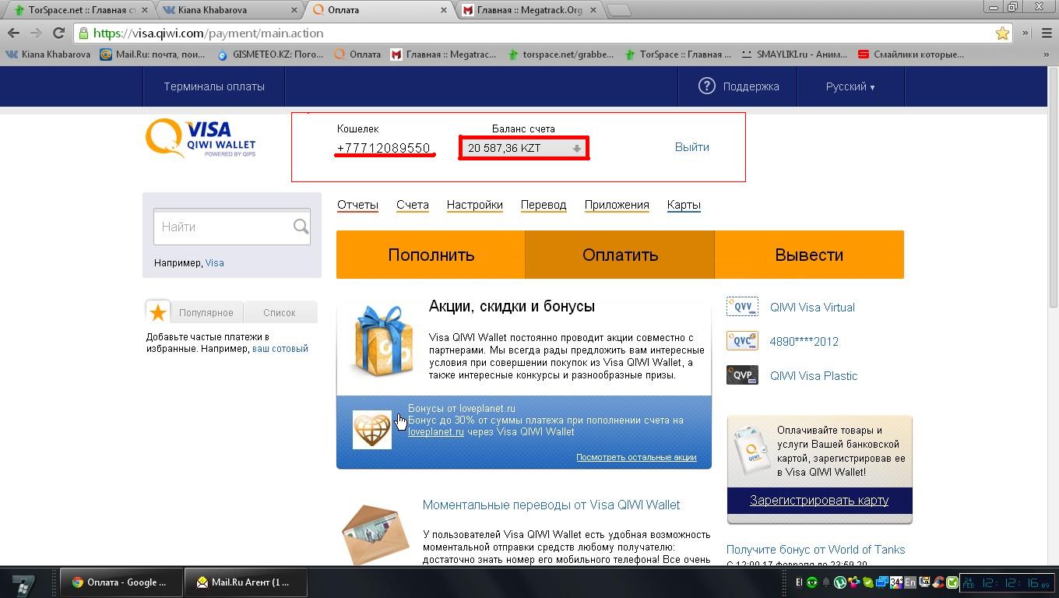Click the Вывести button
Viewport: 1059px width, 598px height.
[809, 255]
